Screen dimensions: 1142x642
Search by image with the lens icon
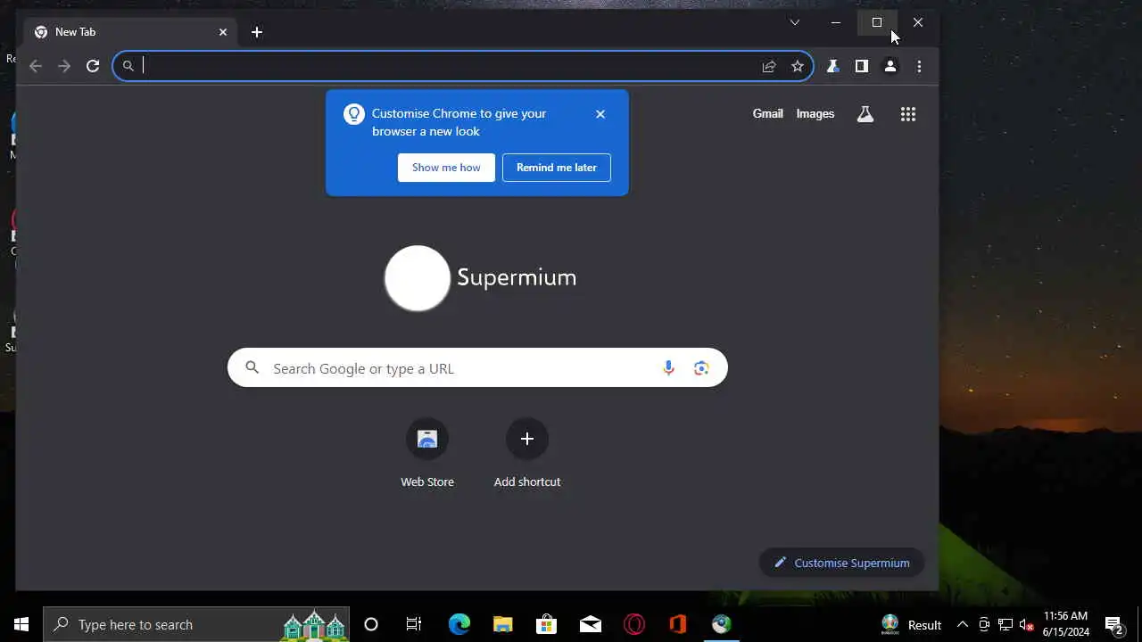point(701,368)
